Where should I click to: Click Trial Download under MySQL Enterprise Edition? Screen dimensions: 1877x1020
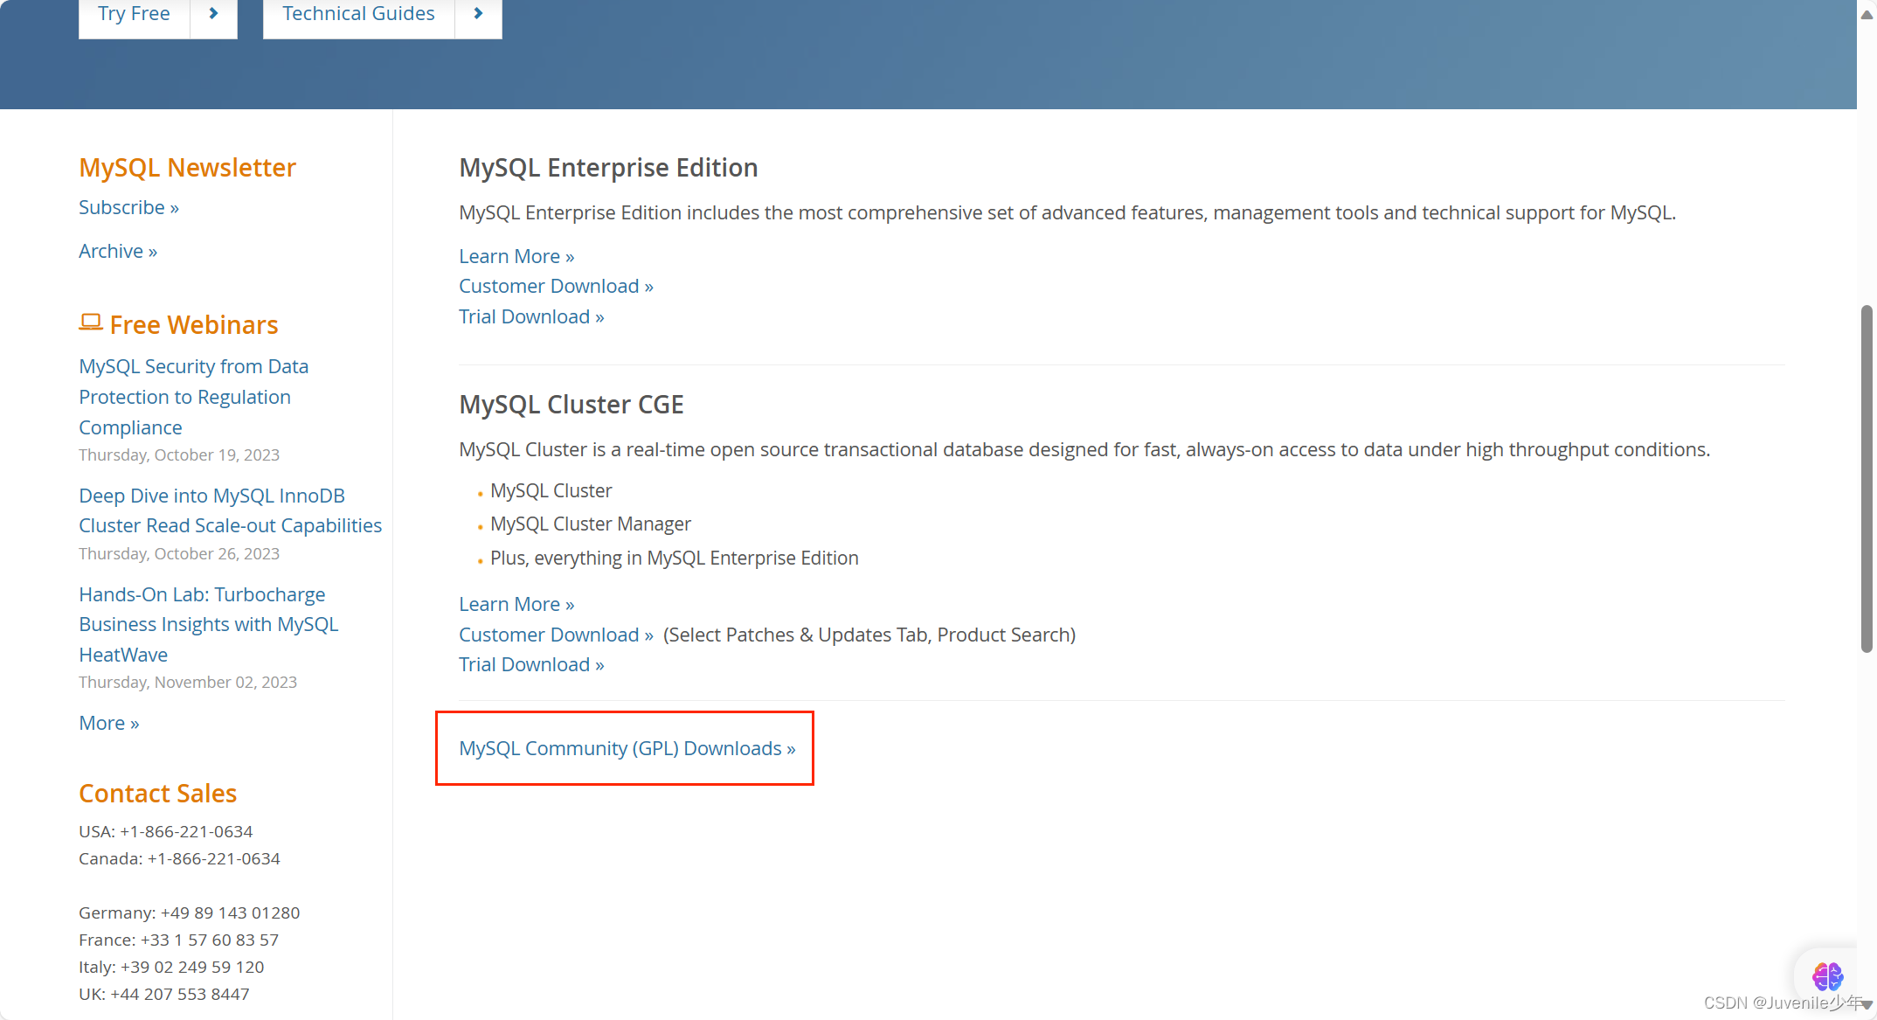click(531, 316)
